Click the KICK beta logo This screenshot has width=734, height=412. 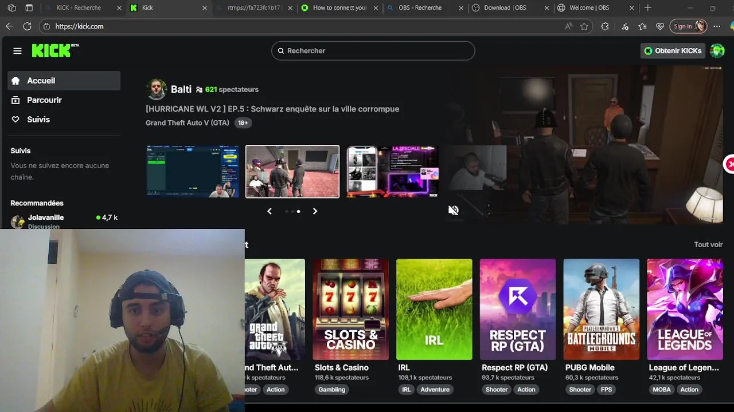[55, 50]
